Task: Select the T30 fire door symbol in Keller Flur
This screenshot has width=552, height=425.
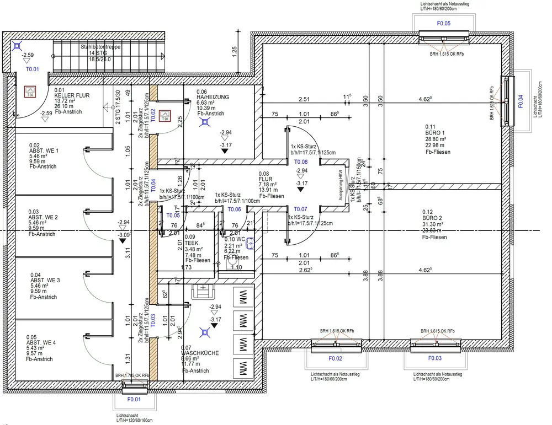Action: 30,92
